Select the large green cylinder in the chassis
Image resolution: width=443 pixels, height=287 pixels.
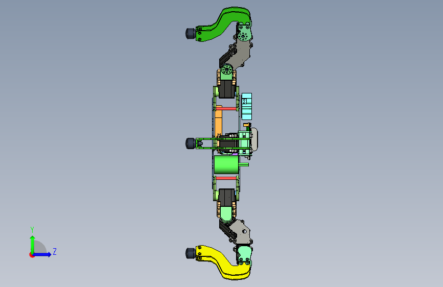click(x=226, y=164)
